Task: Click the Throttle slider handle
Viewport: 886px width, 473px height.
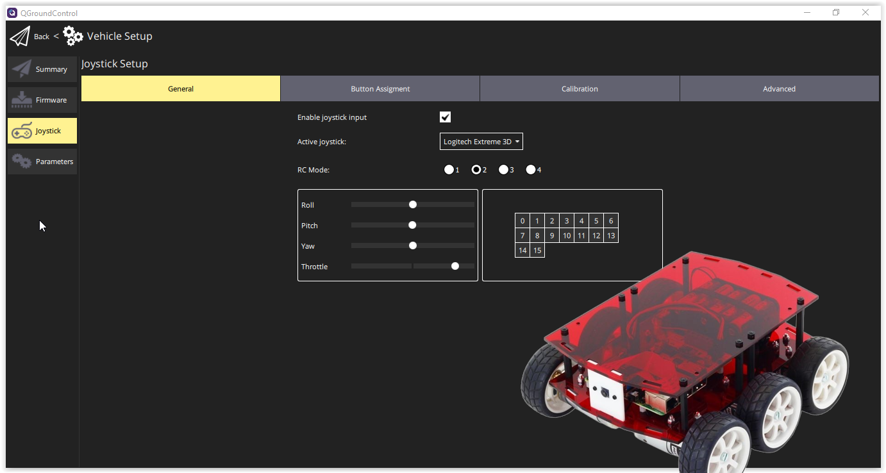Action: click(x=455, y=265)
